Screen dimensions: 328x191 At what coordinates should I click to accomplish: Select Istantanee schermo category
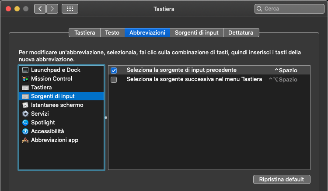coord(62,105)
